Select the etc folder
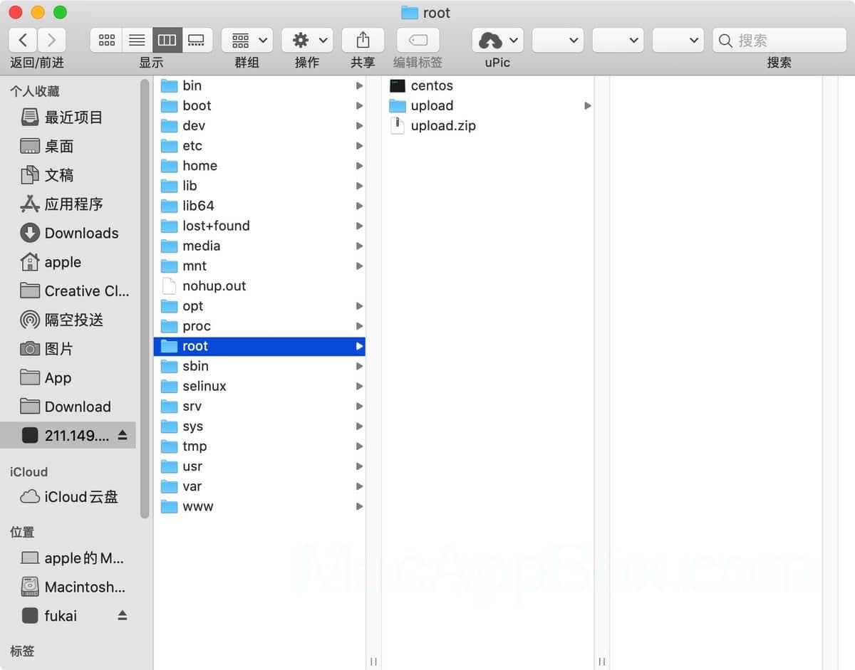The width and height of the screenshot is (855, 670). point(259,145)
